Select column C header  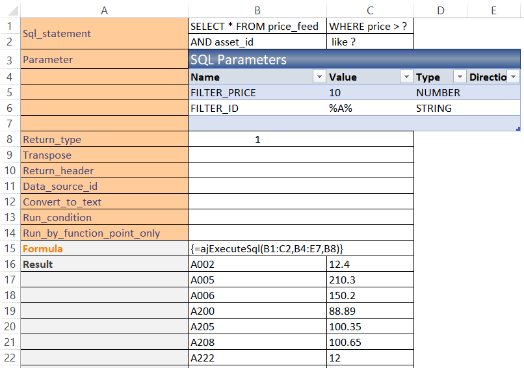tap(370, 10)
